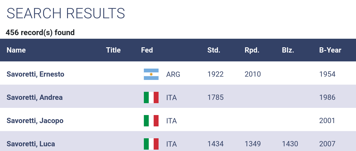Viewport: 356px width, 151px height.
Task: Click the Argentina flag icon
Action: click(x=151, y=74)
